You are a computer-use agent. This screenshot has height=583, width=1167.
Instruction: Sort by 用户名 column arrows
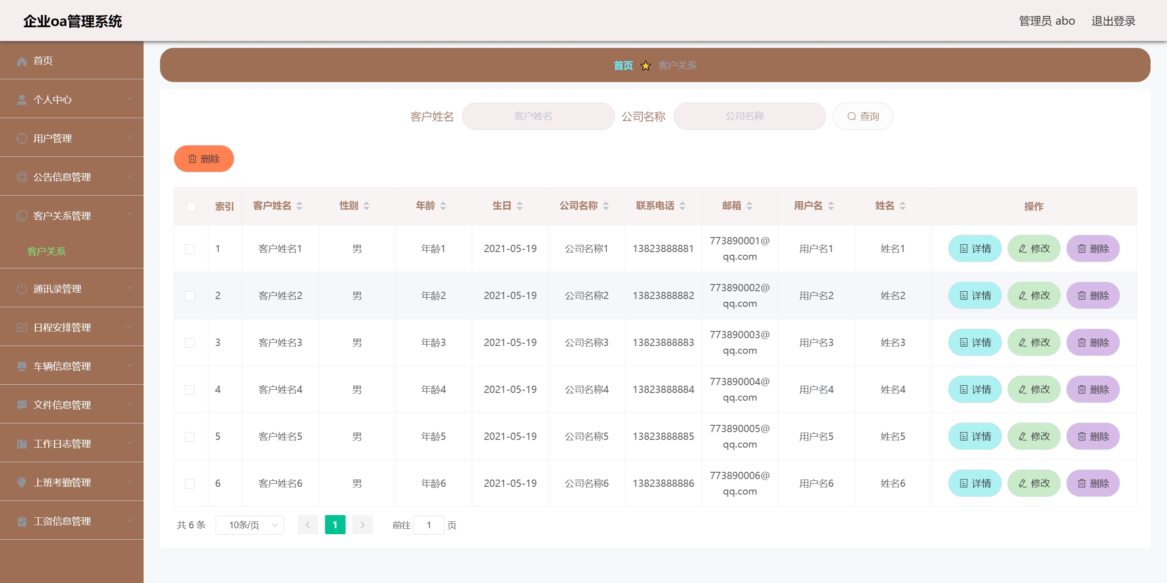831,206
